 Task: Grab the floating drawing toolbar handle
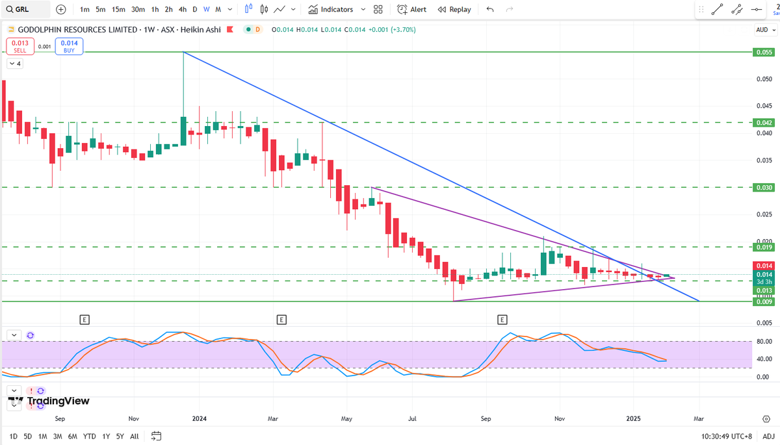pyautogui.click(x=700, y=10)
